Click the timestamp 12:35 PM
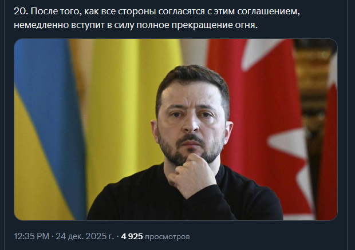This screenshot has width=355, height=250. click(31, 236)
